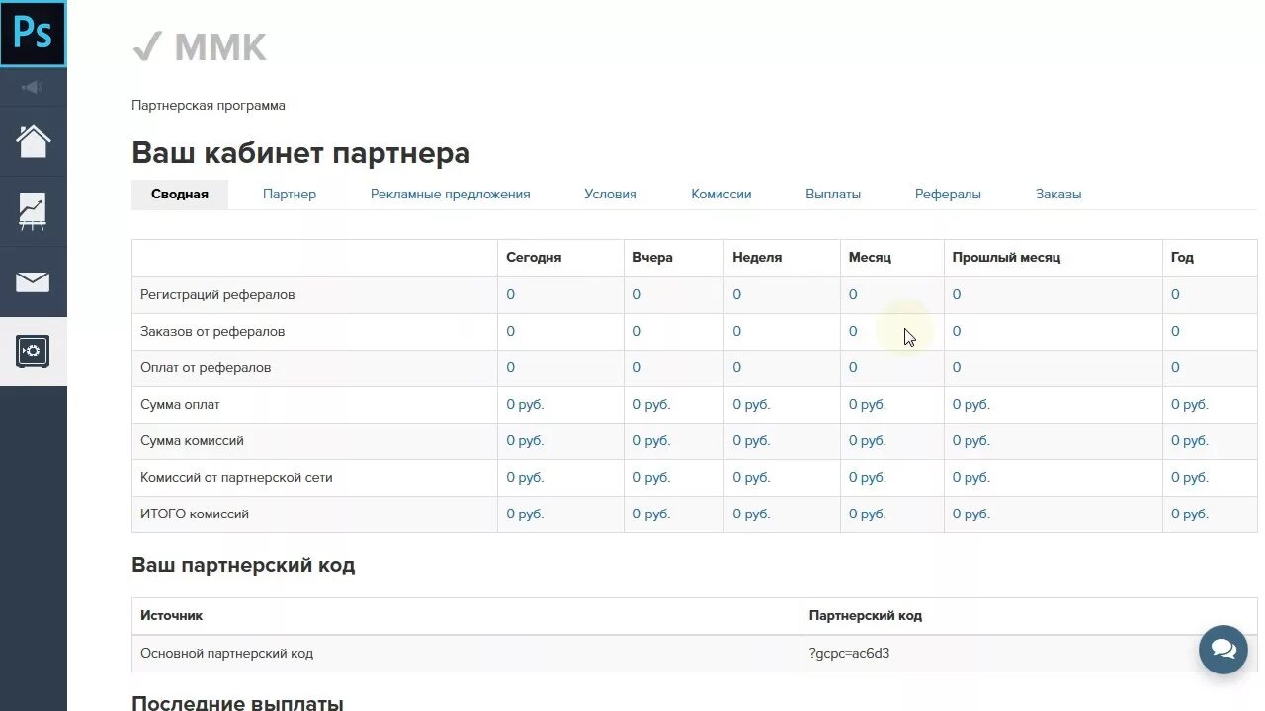Open the Рекламные предложения tab
This screenshot has height=711, width=1265.
450,194
